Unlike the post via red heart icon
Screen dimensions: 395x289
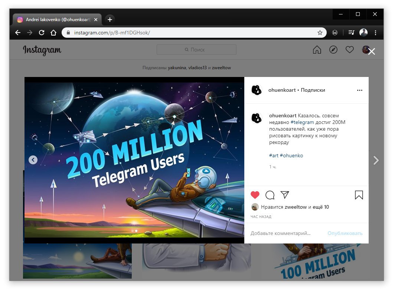[x=255, y=195]
